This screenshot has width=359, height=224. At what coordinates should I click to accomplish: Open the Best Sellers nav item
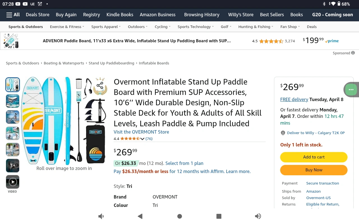(272, 15)
